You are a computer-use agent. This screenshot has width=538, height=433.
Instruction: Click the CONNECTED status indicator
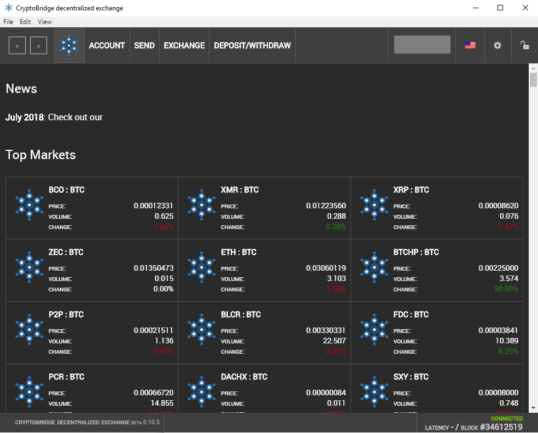[x=507, y=419]
